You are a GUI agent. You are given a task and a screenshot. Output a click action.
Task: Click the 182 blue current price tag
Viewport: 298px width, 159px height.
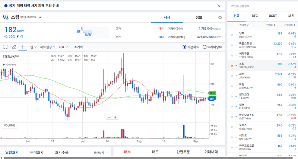click(x=212, y=99)
